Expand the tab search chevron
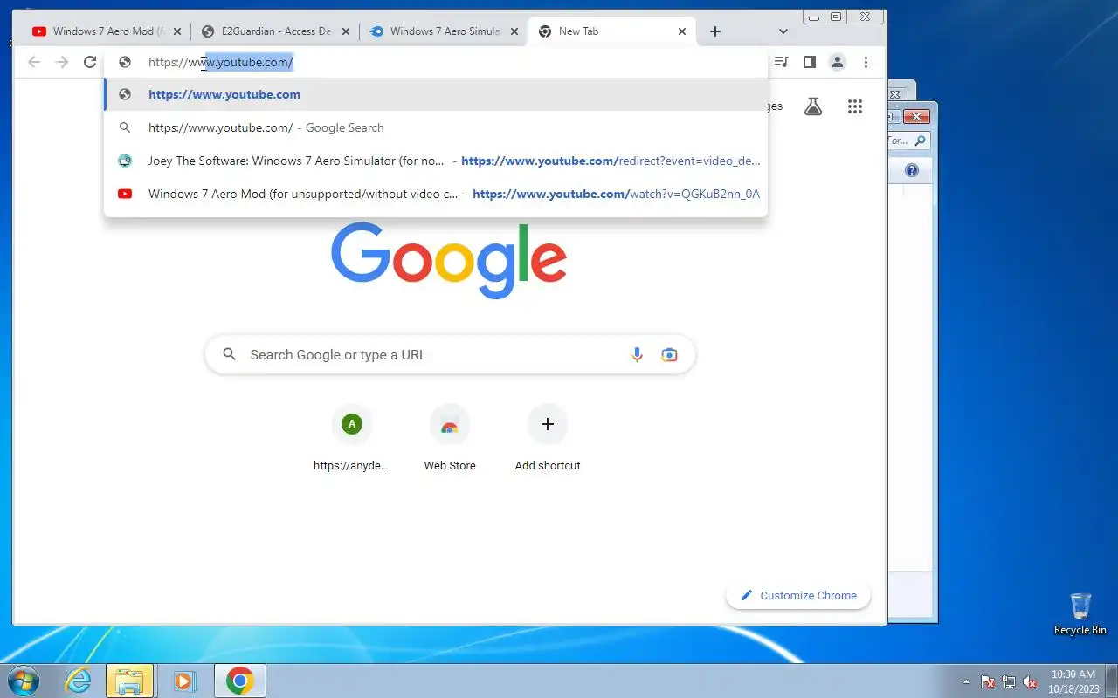1118x698 pixels. point(783,31)
